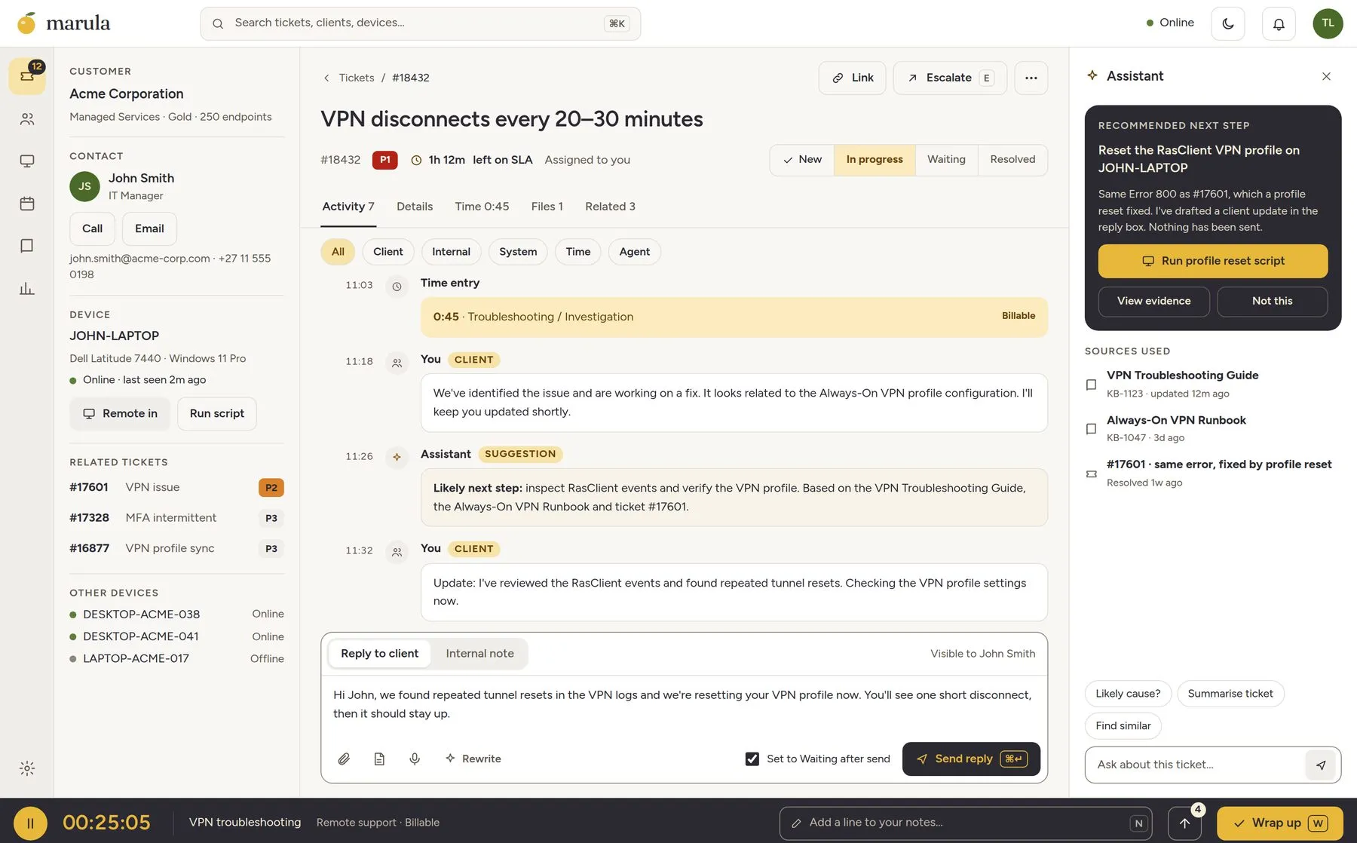Set ticket status to Waiting
This screenshot has width=1357, height=843.
click(x=946, y=160)
